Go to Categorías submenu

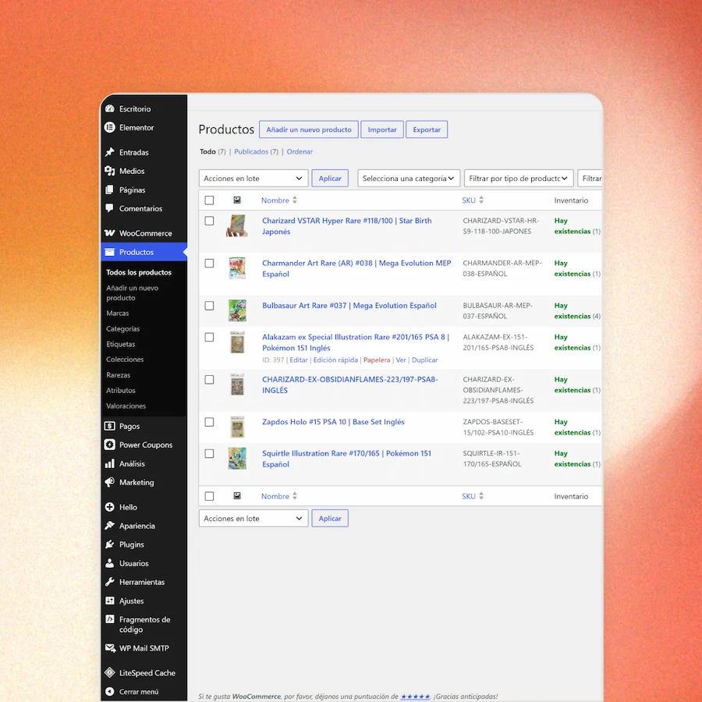click(122, 328)
